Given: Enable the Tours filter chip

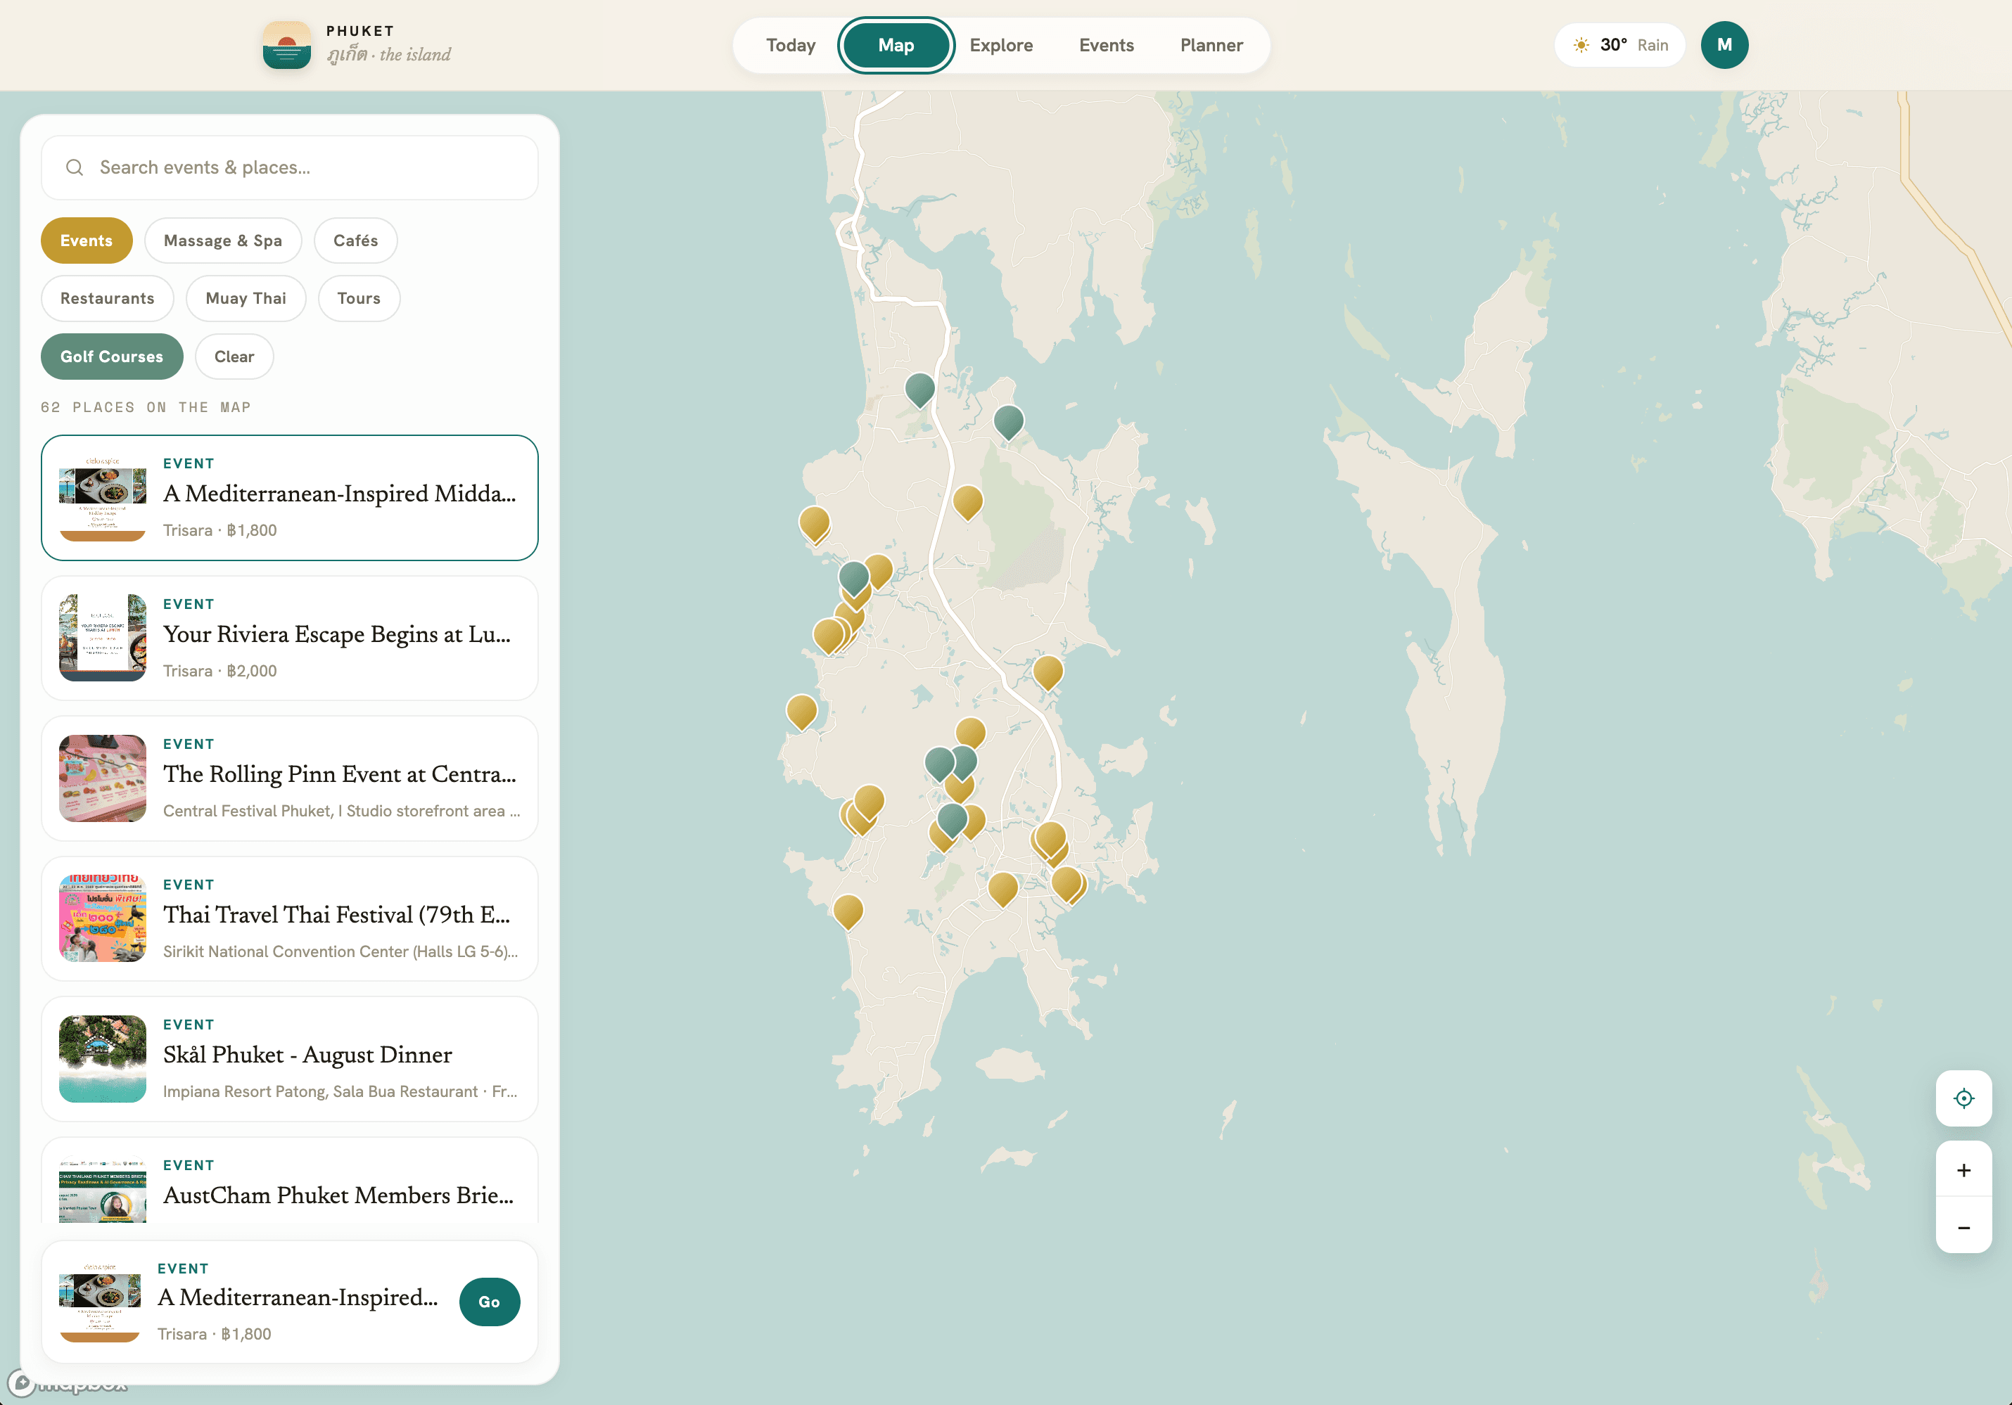Looking at the screenshot, I should tap(358, 299).
